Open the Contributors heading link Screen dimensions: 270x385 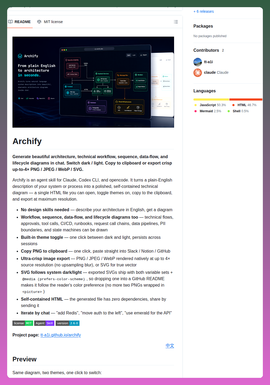coord(206,50)
